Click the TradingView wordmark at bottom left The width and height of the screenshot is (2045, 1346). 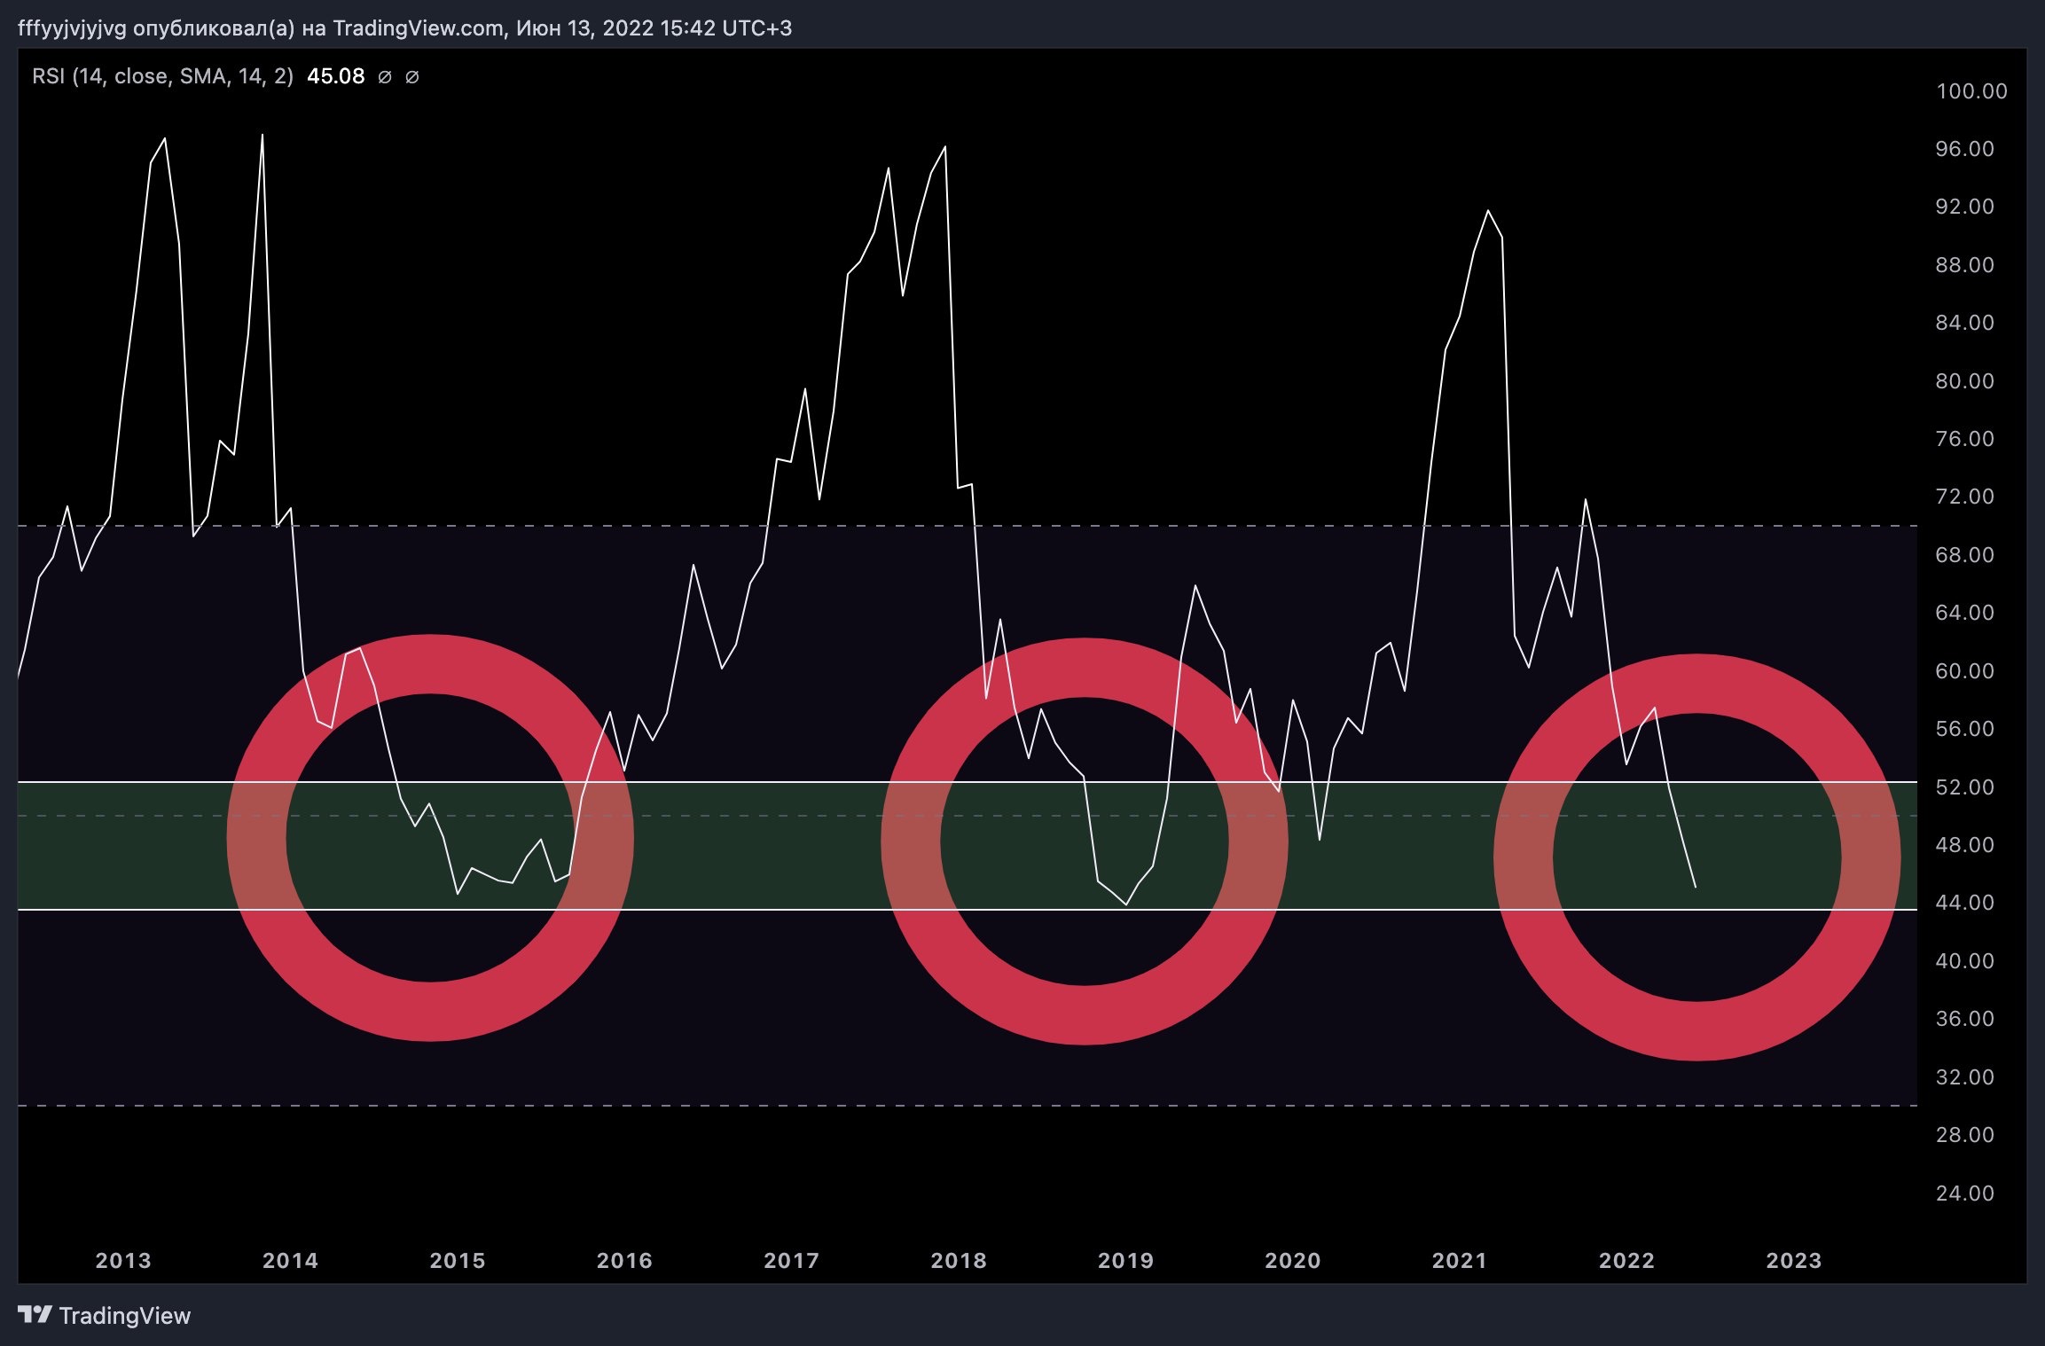pyautogui.click(x=124, y=1315)
